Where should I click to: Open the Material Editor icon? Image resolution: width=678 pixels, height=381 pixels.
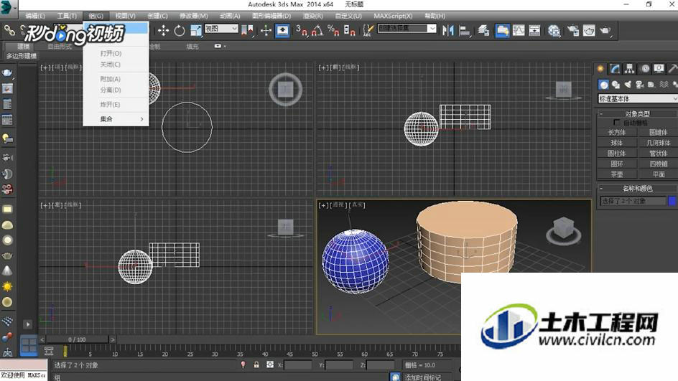click(x=554, y=30)
